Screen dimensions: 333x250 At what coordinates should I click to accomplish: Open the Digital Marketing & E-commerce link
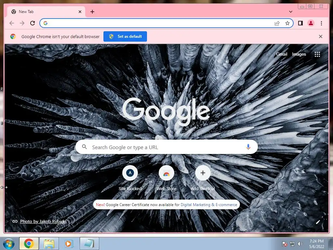(209, 205)
